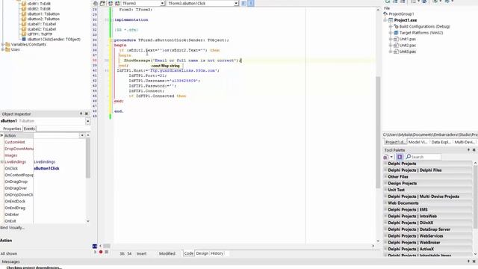Screen dimensions: 478x269
Task: Click the Tool Palette categories icon
Action: pos(385,157)
